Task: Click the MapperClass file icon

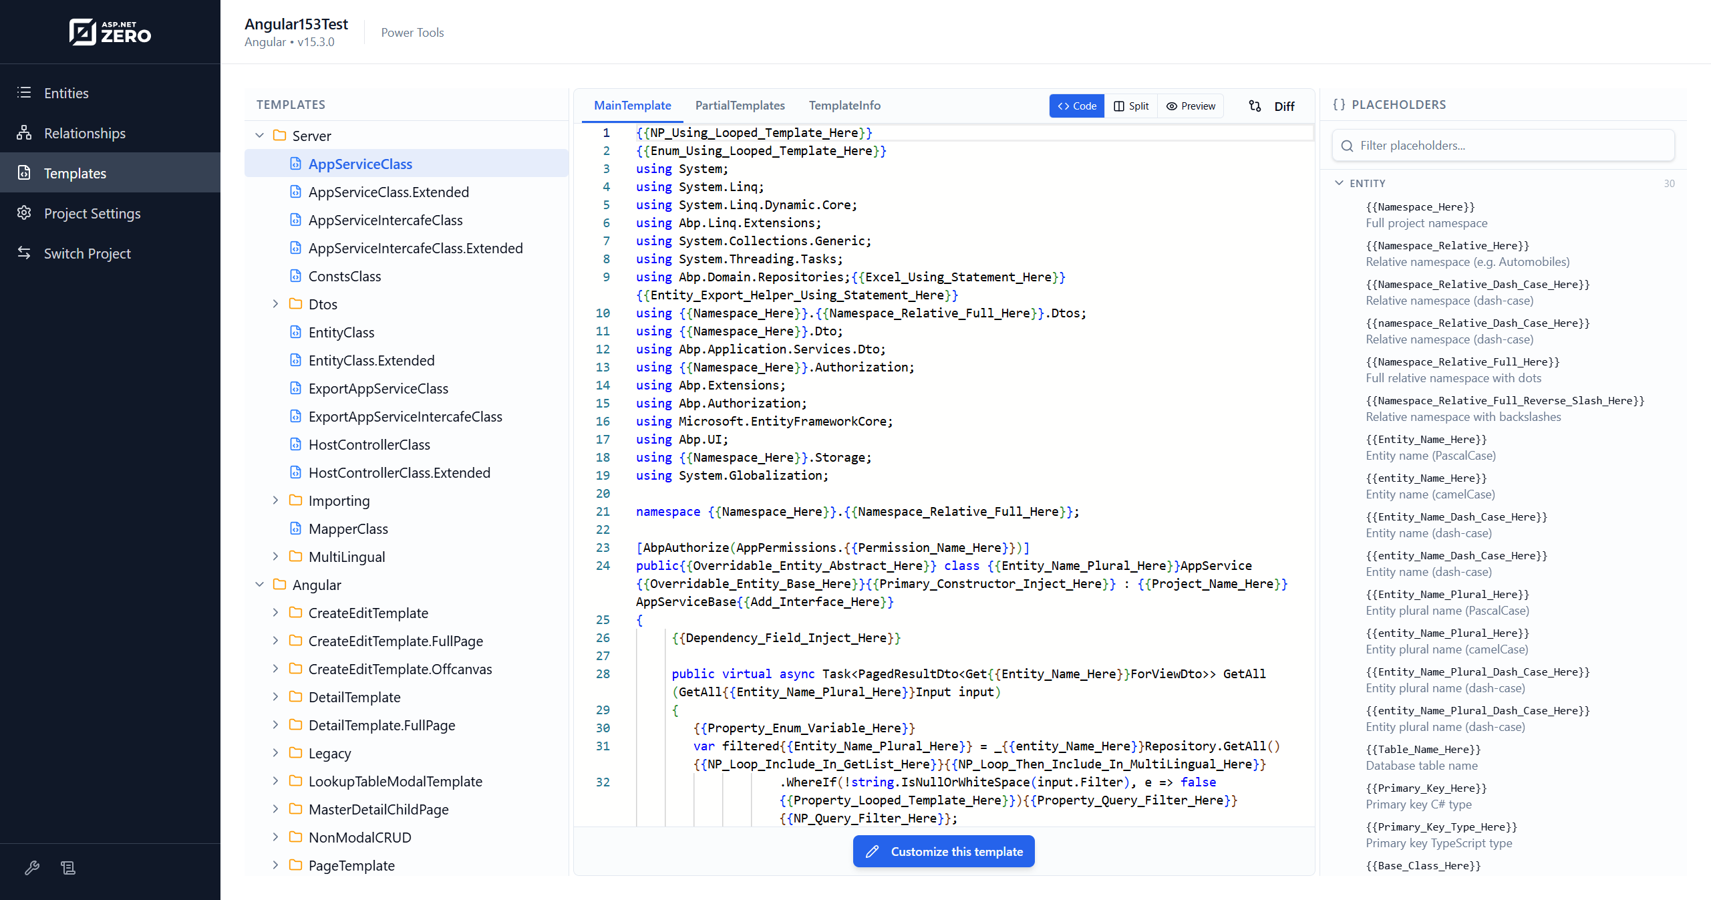Action: click(295, 529)
